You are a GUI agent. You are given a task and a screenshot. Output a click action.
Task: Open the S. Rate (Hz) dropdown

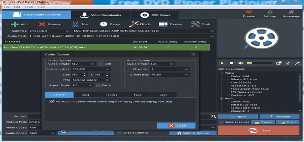[170, 75]
